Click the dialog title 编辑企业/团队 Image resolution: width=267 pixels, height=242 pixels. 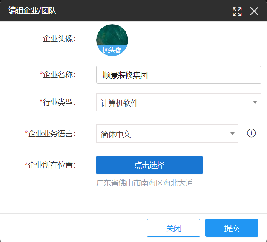pos(32,11)
